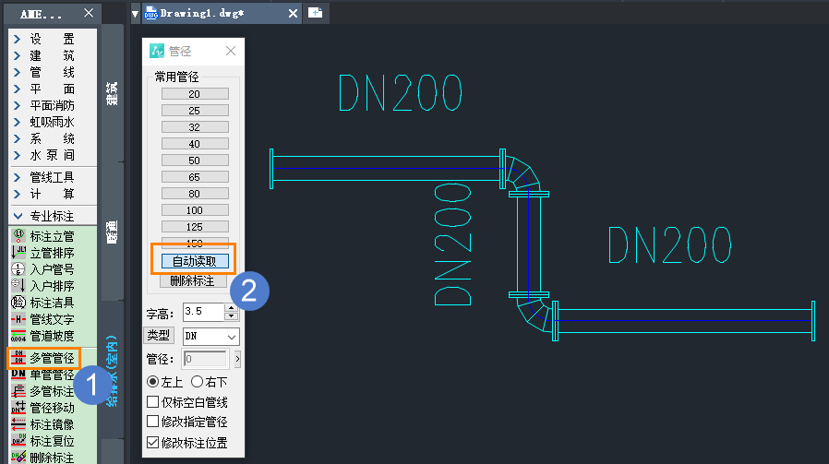
Task: Choose pipe diameter 65 button
Action: point(195,177)
